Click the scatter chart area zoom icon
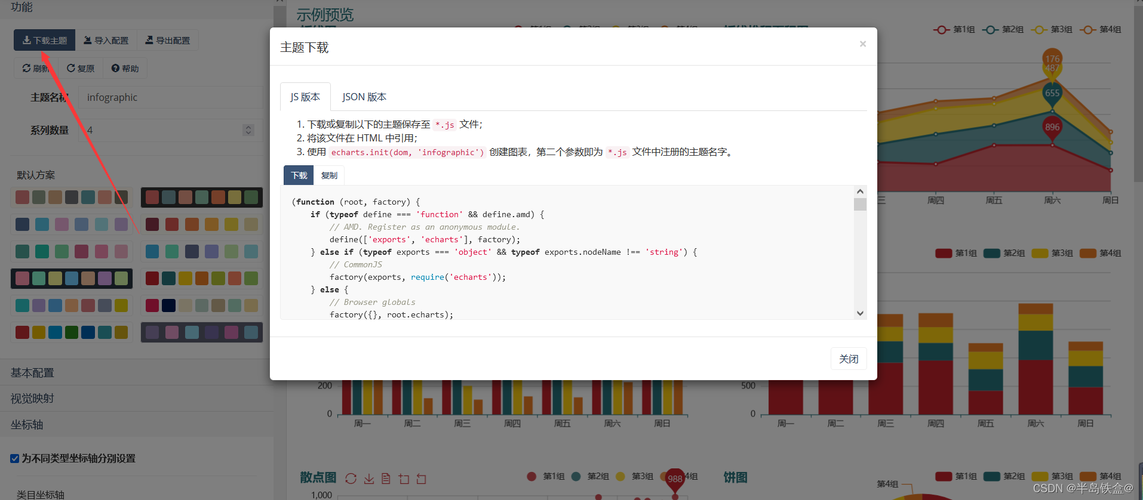The image size is (1143, 500). coord(404,479)
